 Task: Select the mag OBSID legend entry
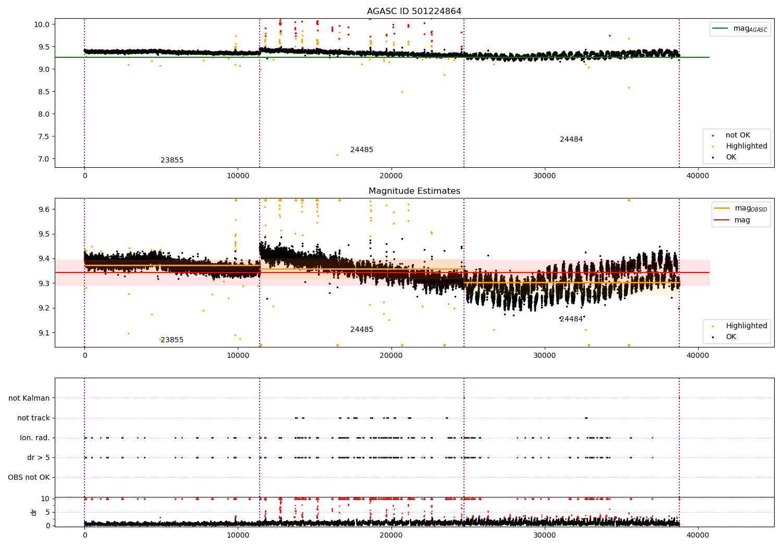[740, 208]
